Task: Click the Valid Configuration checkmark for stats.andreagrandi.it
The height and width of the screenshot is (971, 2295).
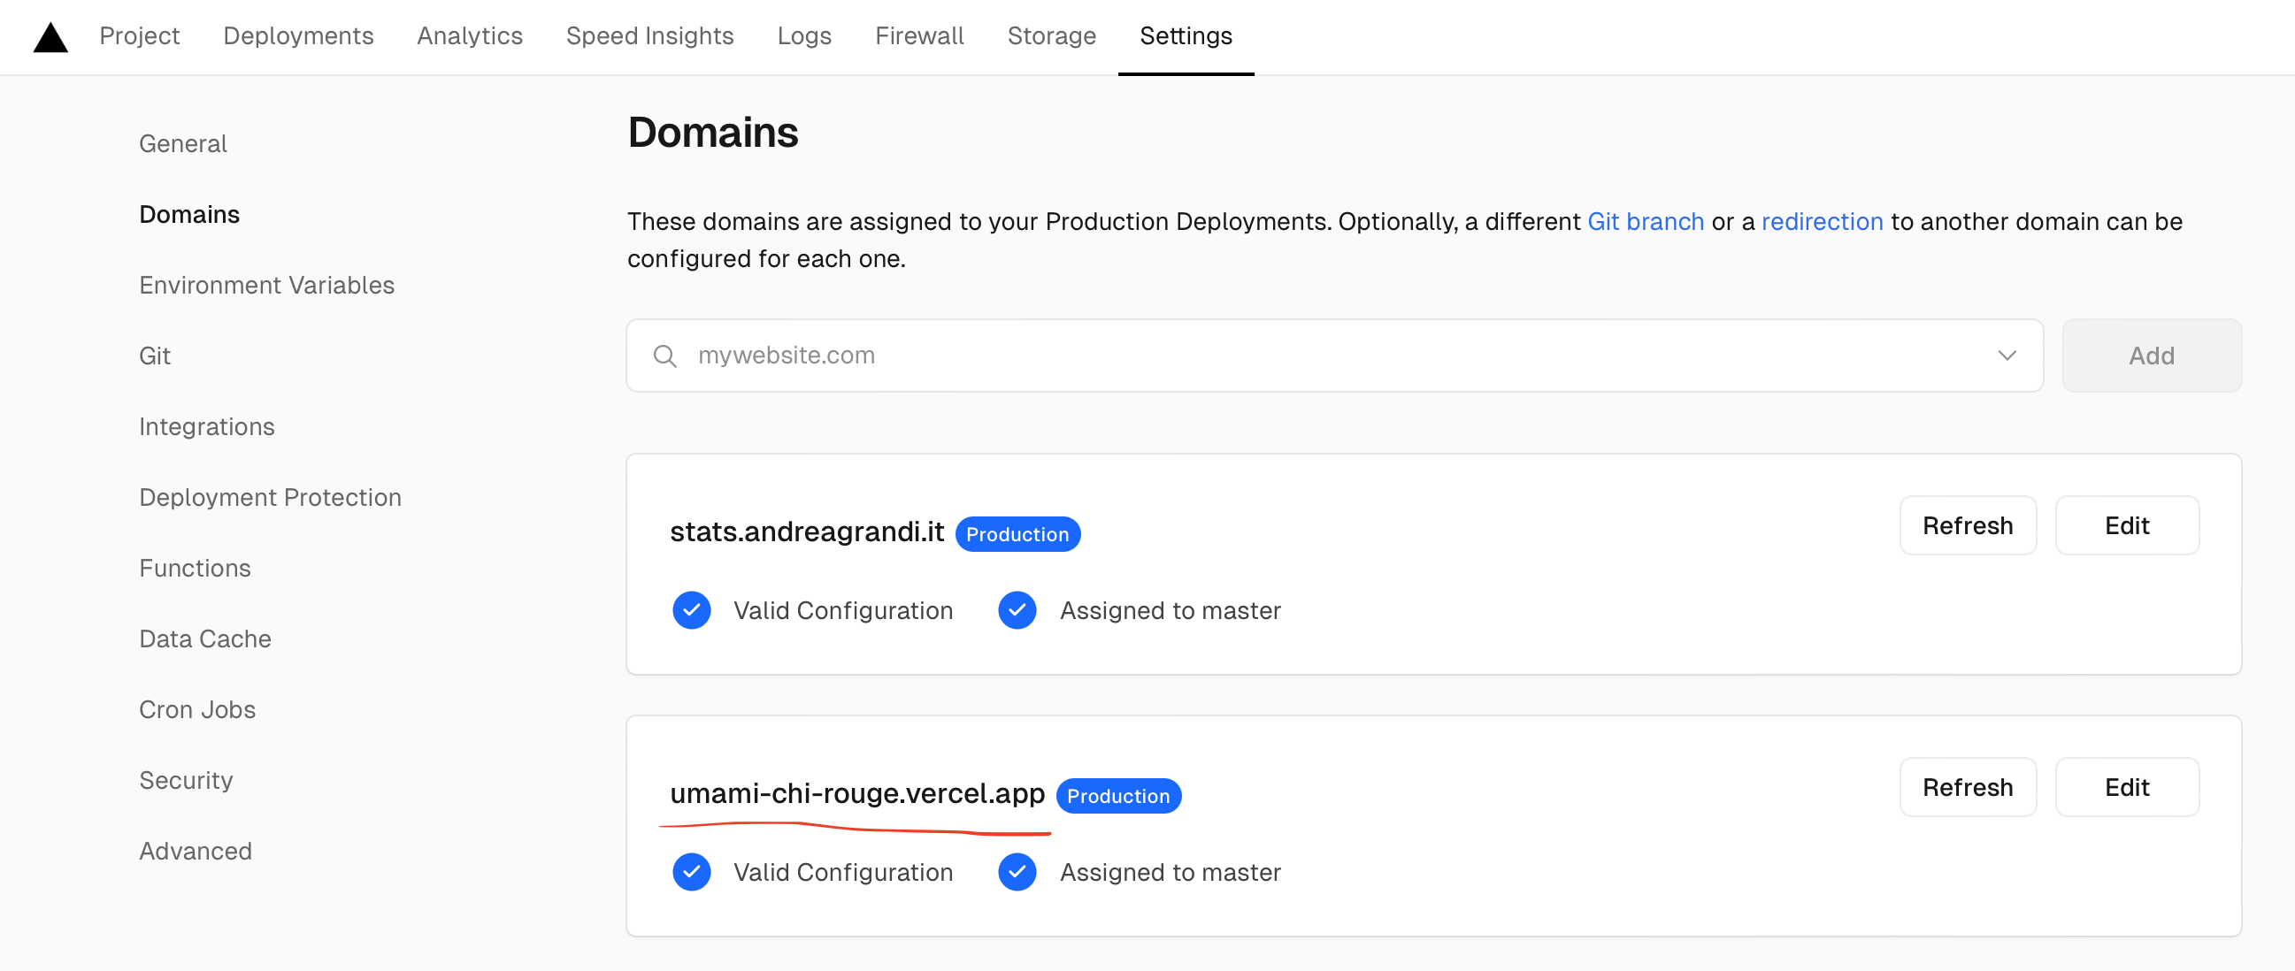Action: pyautogui.click(x=691, y=611)
